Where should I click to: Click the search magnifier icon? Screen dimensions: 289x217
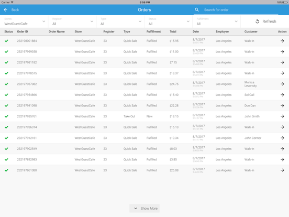point(197,10)
